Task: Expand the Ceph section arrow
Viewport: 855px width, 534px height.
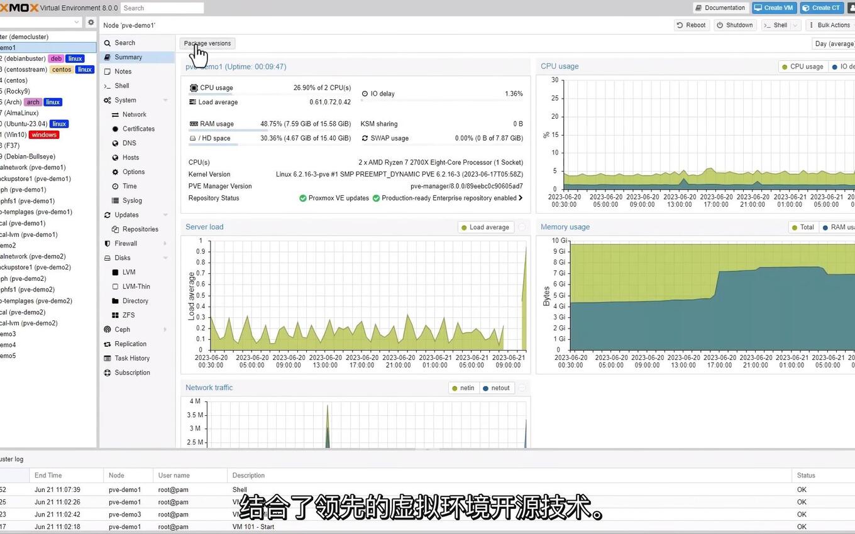Action: 165,330
